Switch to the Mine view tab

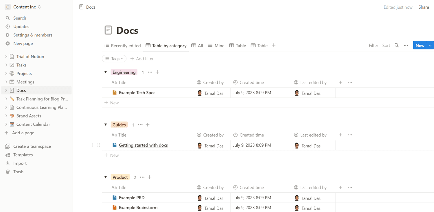click(216, 46)
